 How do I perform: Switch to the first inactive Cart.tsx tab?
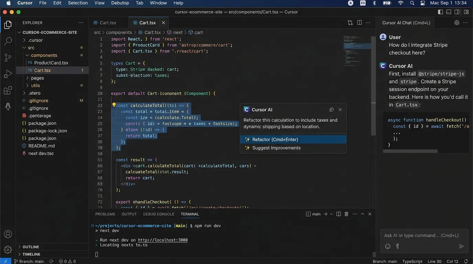click(x=109, y=23)
